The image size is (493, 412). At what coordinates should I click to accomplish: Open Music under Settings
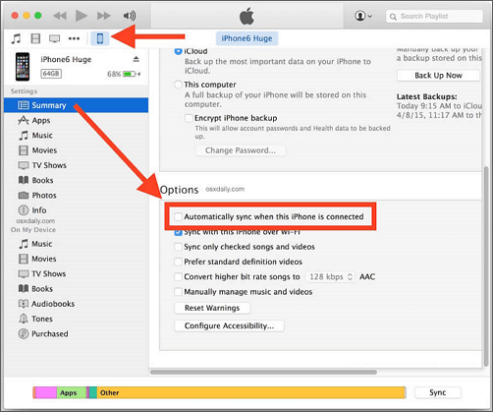pyautogui.click(x=77, y=136)
